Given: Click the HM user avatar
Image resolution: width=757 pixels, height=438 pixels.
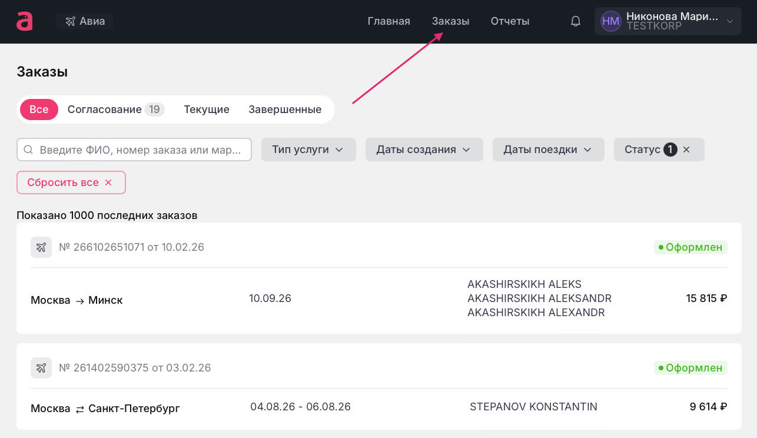Looking at the screenshot, I should [x=610, y=21].
